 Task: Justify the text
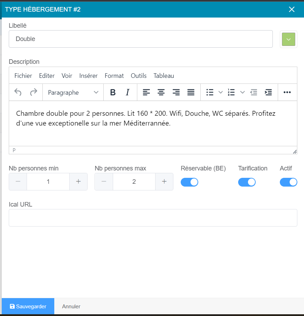tap(191, 92)
